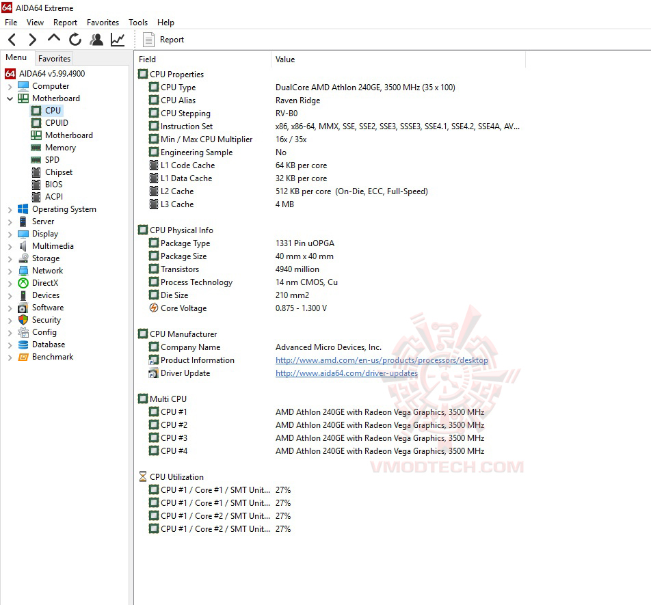Select the SPD module icon
This screenshot has width=651, height=605.
(x=36, y=160)
